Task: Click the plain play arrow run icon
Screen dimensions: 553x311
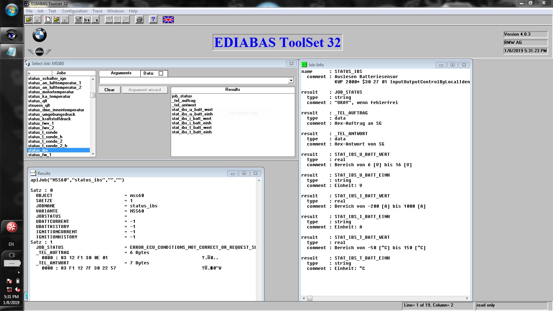Action: [95, 20]
